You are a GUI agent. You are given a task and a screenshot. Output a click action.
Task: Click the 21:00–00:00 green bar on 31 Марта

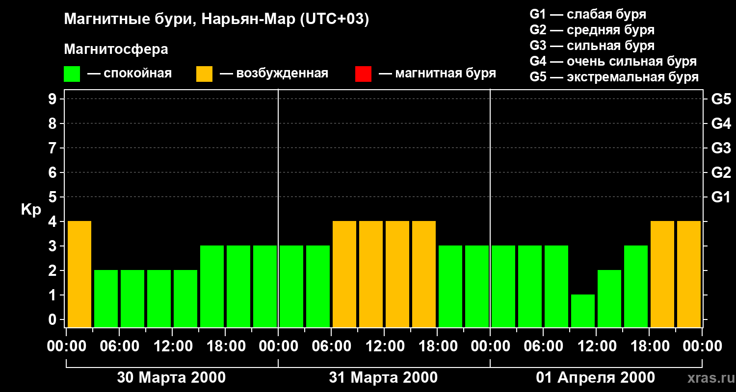pos(477,286)
